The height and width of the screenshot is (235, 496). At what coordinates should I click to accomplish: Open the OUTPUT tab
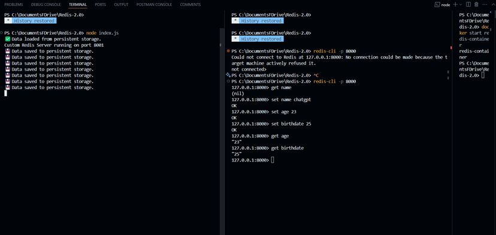pos(121,5)
